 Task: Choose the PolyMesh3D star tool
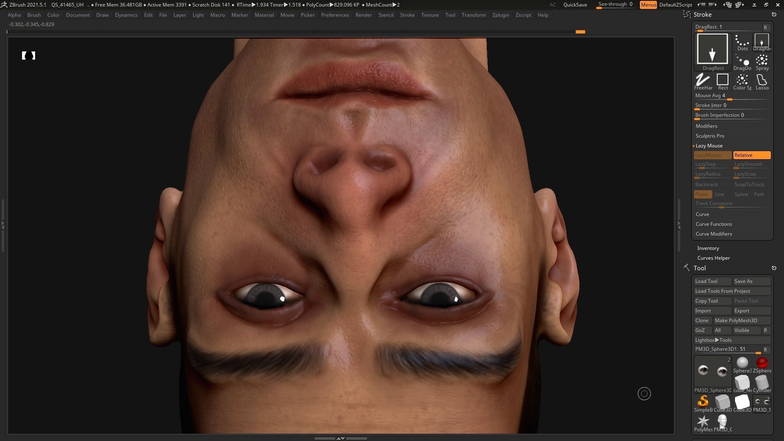point(703,423)
